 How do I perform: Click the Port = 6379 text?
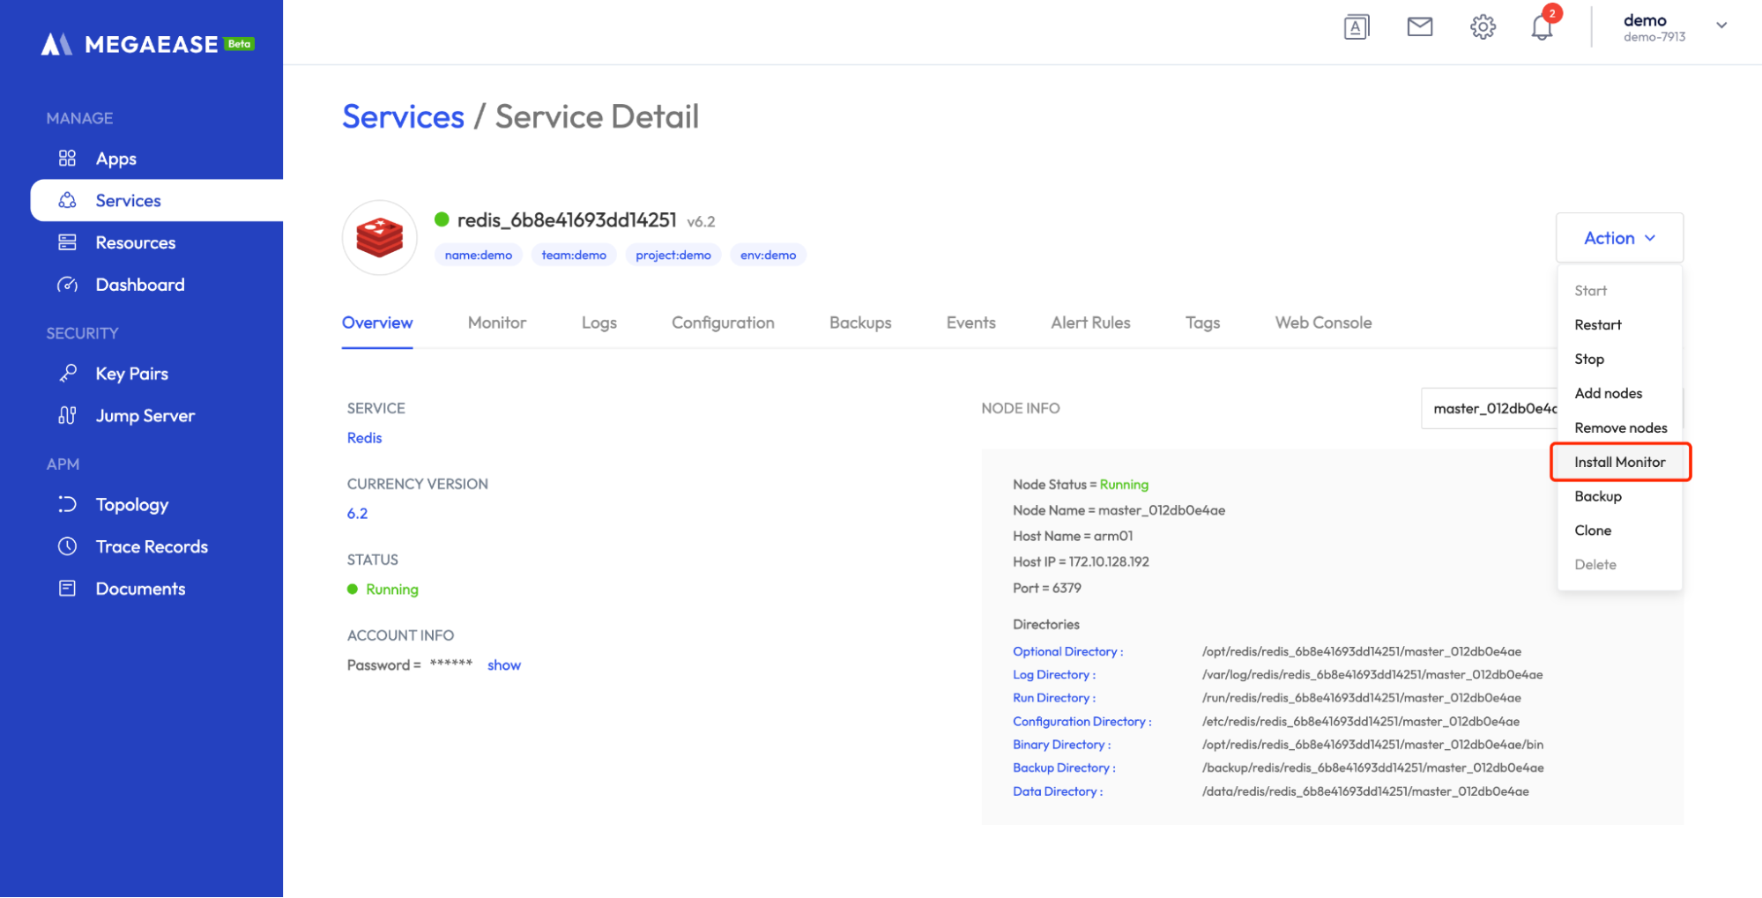[1046, 588]
